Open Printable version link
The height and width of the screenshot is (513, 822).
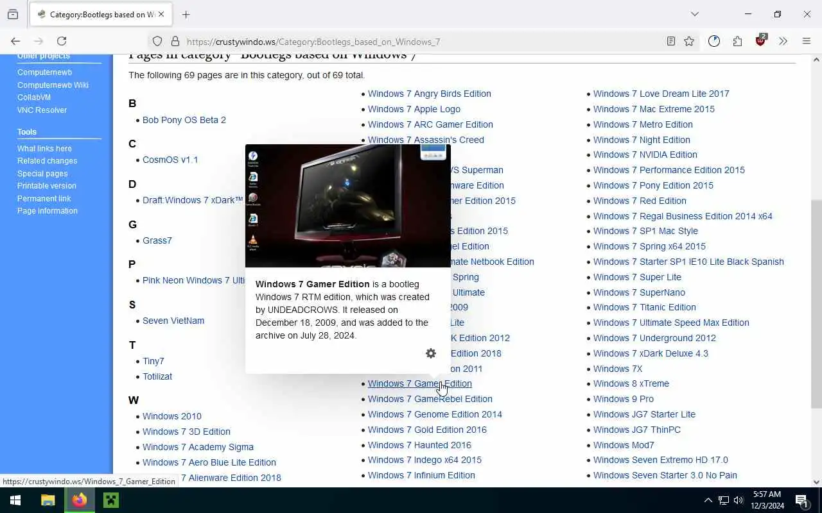(x=46, y=186)
